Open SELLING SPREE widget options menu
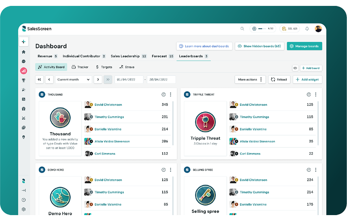 coord(315,170)
